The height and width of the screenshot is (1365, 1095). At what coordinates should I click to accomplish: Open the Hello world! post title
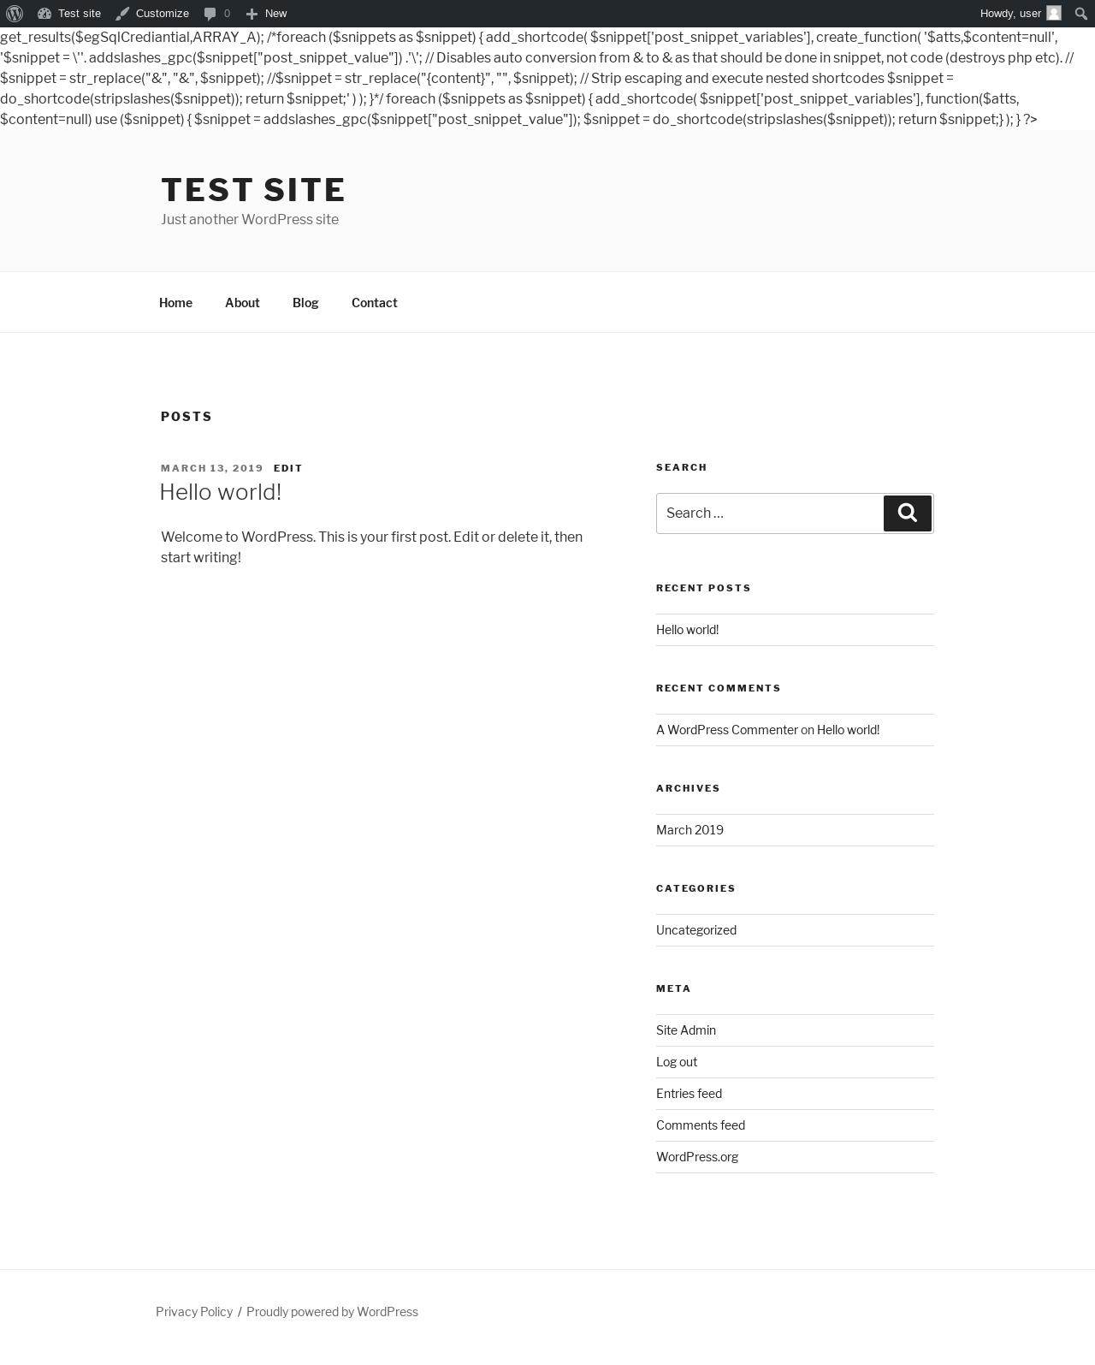click(x=220, y=492)
